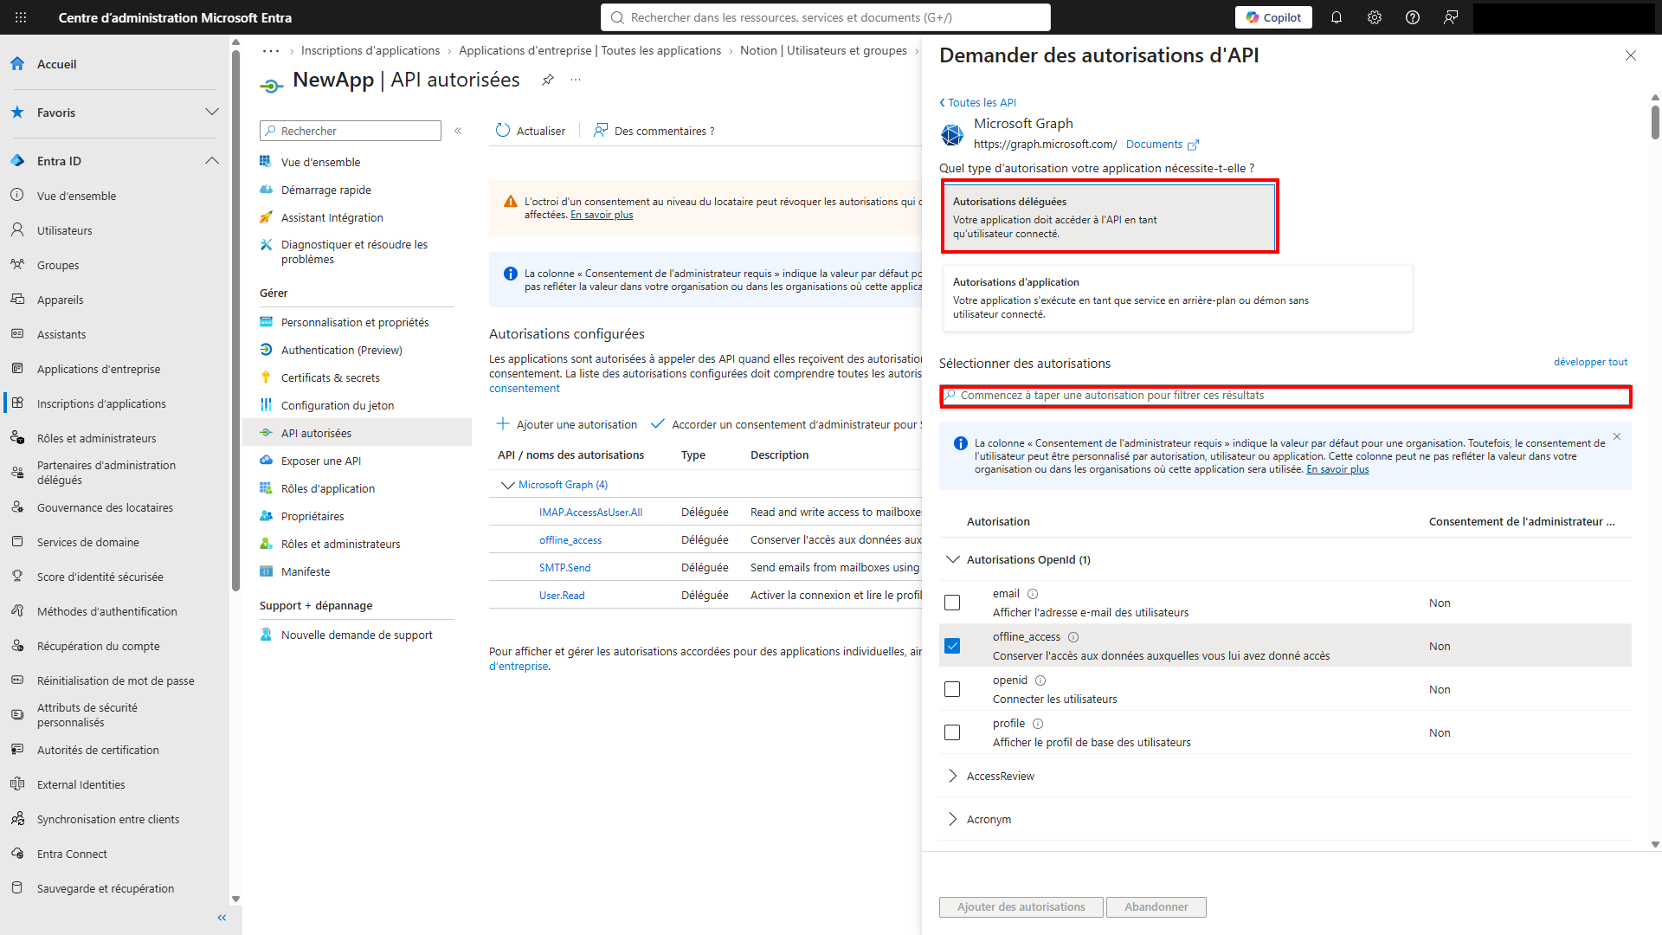
Task: Collapse the Autorisations OpenId group
Action: pos(953,559)
